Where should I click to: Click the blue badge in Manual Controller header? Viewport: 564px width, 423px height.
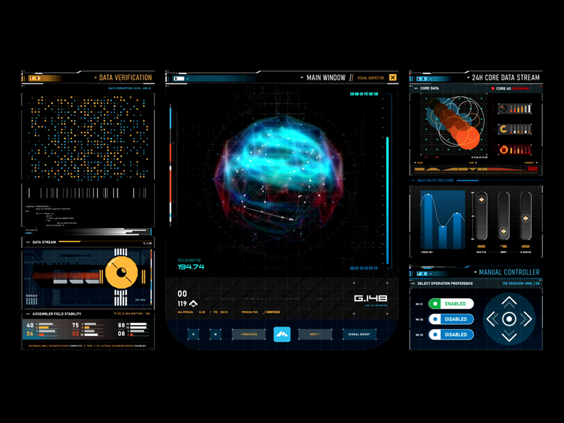coord(422,274)
